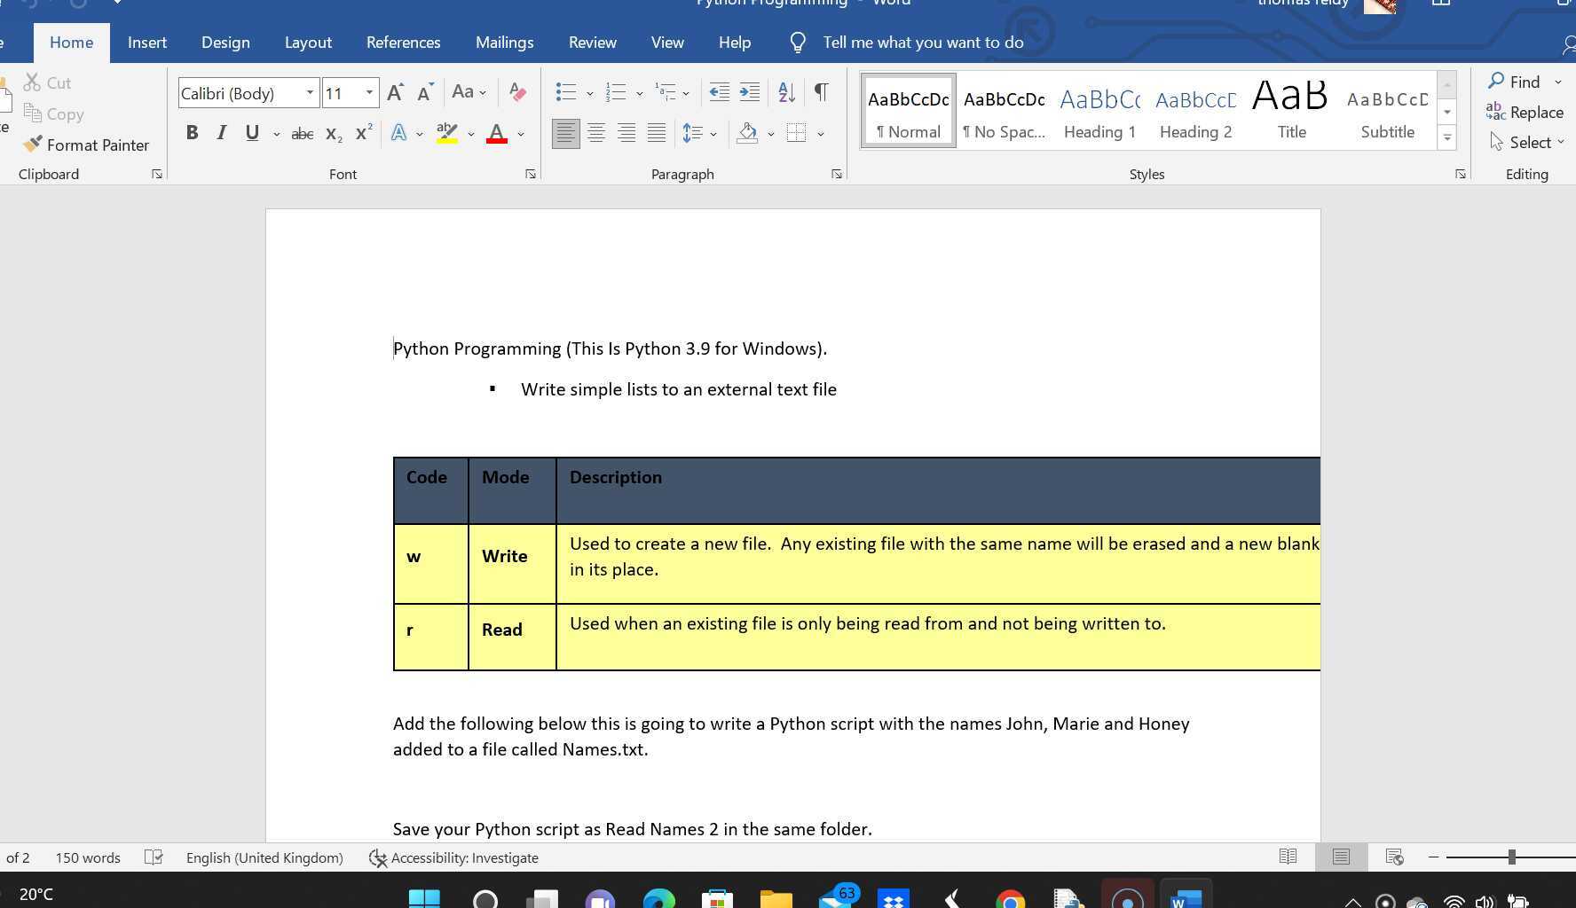
Task: Switch to the Insert tab
Action: [x=146, y=43]
